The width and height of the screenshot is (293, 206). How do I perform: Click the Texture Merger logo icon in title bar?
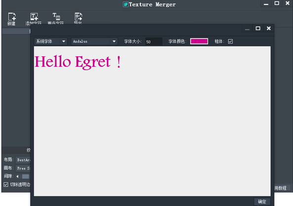point(126,4)
